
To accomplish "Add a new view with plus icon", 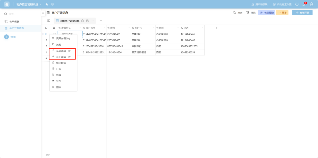I will (x=101, y=21).
